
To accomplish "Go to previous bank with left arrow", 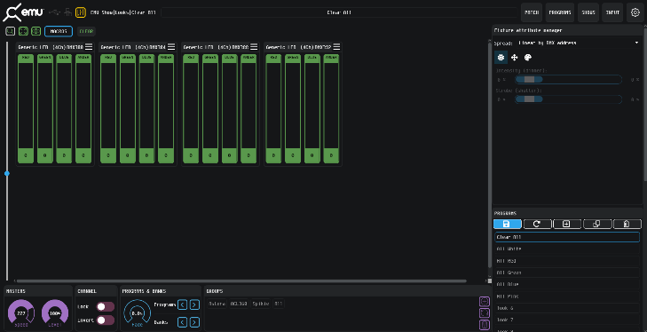I will click(182, 322).
